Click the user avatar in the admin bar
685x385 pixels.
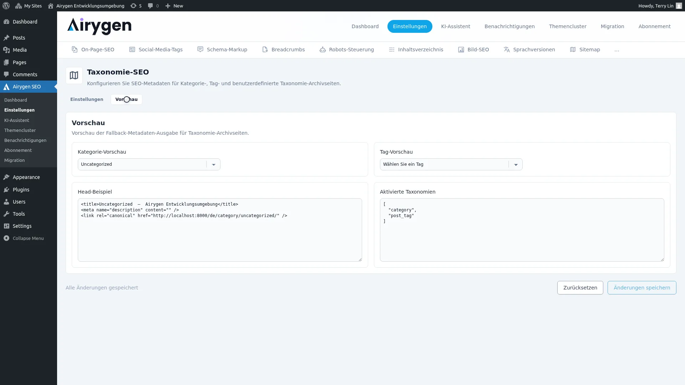pyautogui.click(x=679, y=6)
